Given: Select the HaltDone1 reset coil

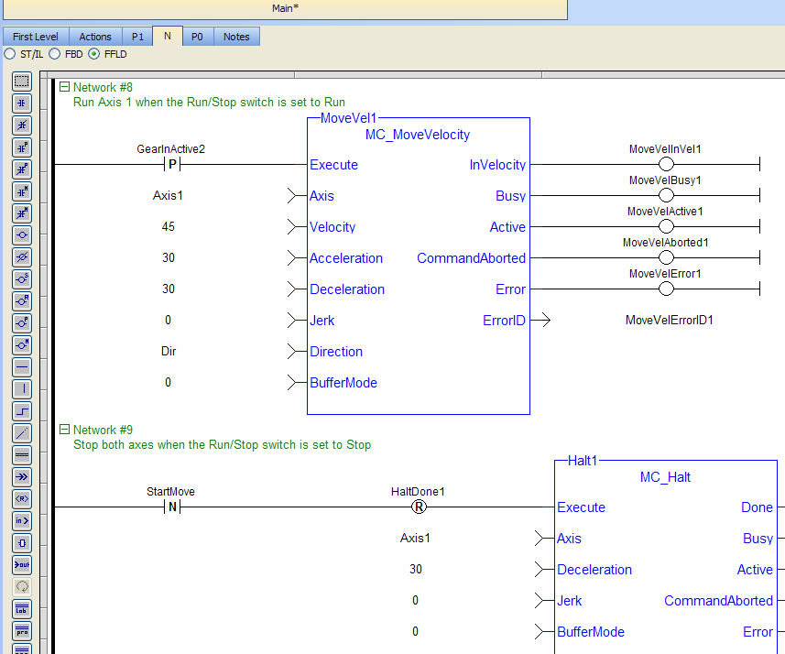Looking at the screenshot, I should point(419,507).
